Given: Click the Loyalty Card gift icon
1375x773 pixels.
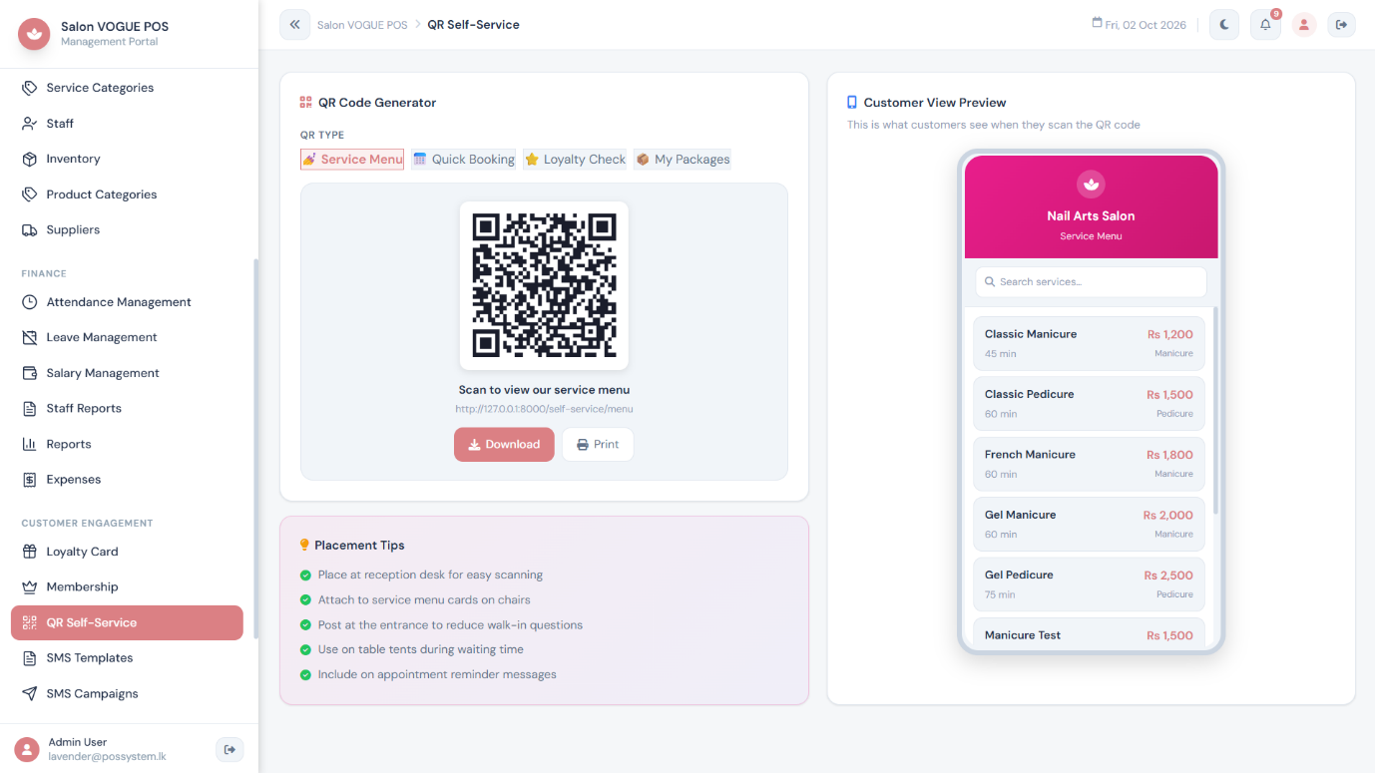Looking at the screenshot, I should [x=30, y=552].
